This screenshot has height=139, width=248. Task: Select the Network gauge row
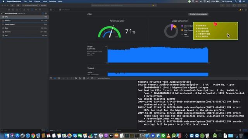(x=24, y=32)
